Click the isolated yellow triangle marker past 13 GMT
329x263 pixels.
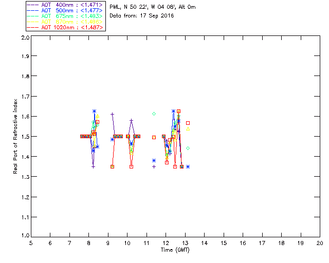point(188,129)
